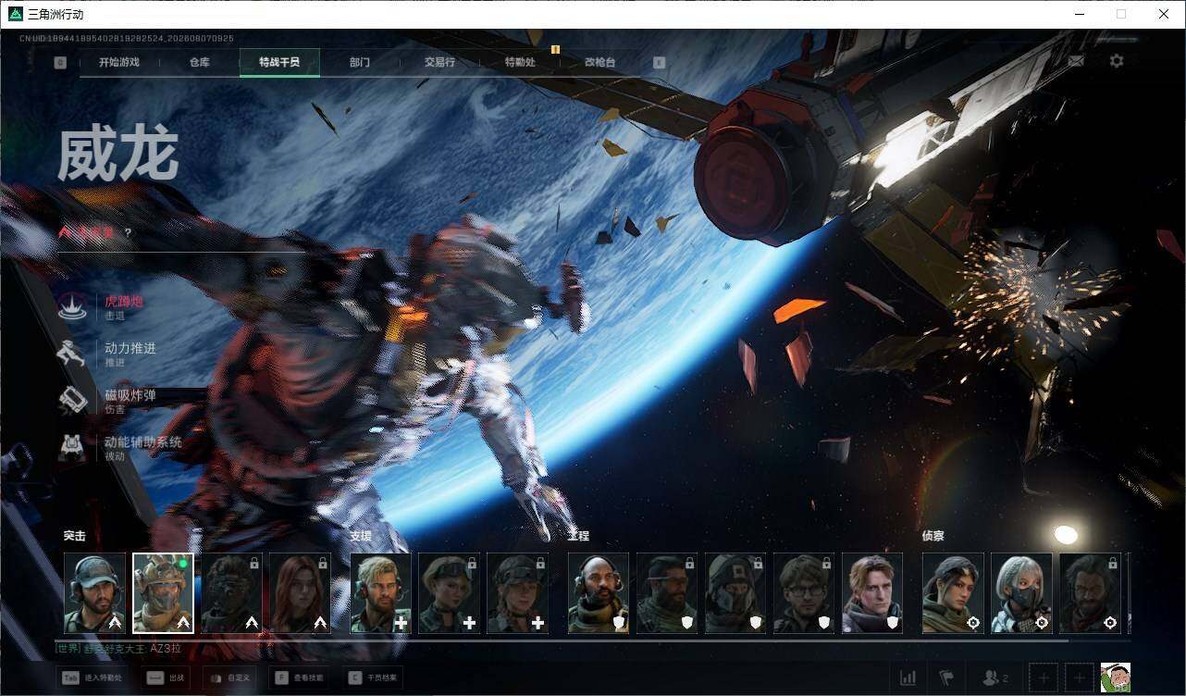Open the 干员档案 C button

373,678
